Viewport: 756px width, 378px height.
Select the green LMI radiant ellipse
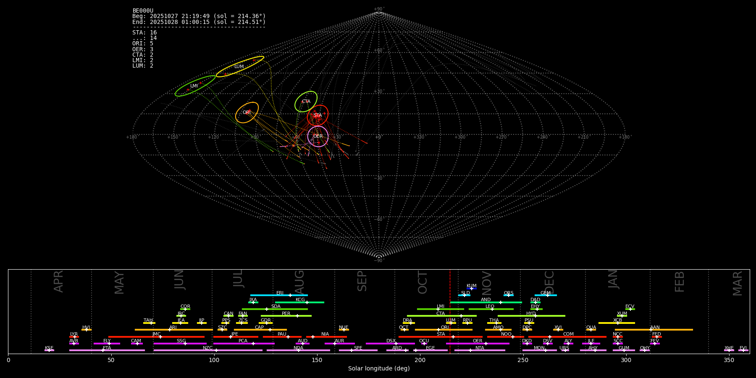pyautogui.click(x=195, y=86)
